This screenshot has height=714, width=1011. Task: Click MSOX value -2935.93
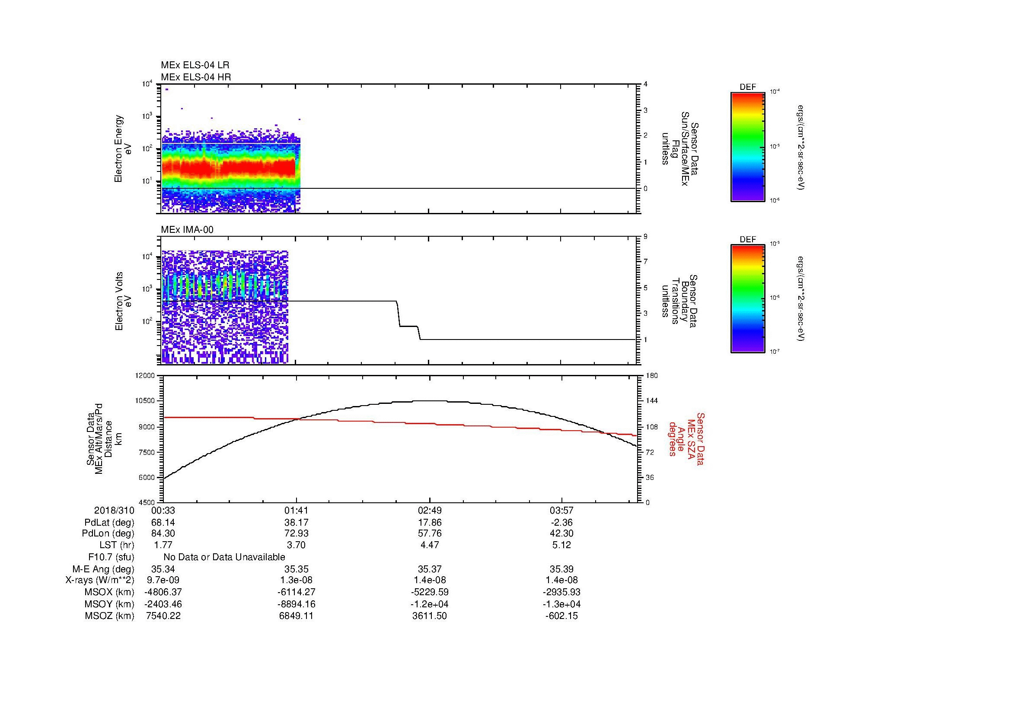(562, 592)
